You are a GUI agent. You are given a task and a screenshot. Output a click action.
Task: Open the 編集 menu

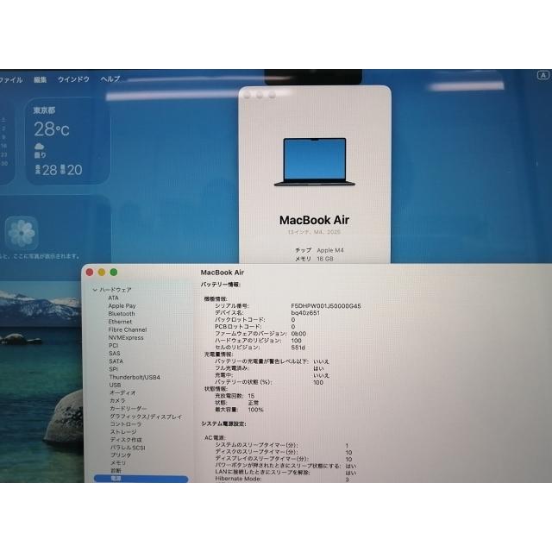point(41,80)
